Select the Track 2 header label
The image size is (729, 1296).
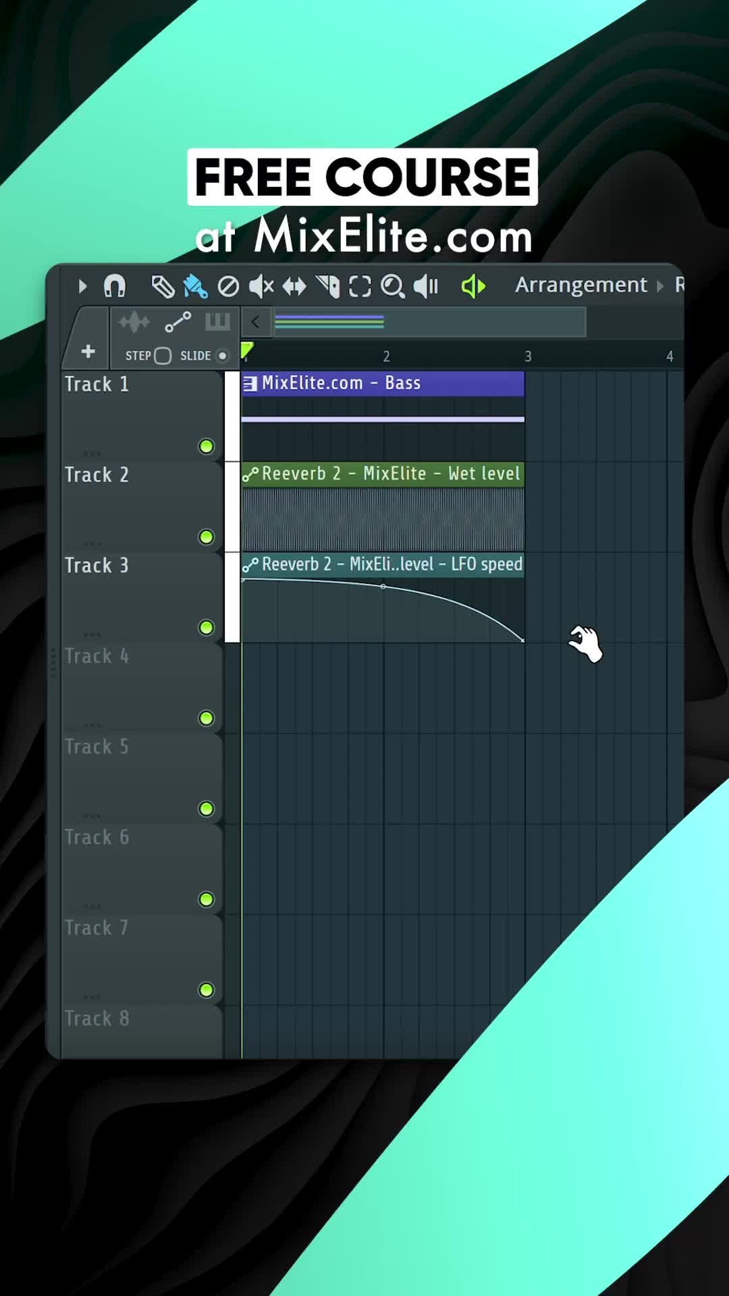click(x=97, y=475)
